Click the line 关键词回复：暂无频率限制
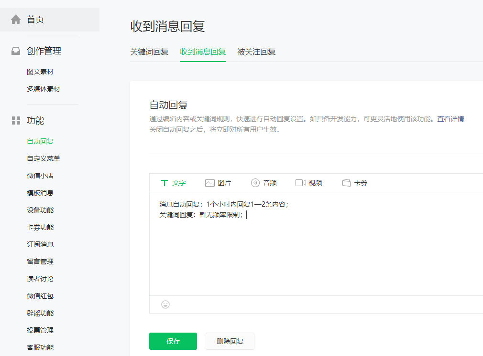Viewport: 483px width, 356px height. (201, 215)
